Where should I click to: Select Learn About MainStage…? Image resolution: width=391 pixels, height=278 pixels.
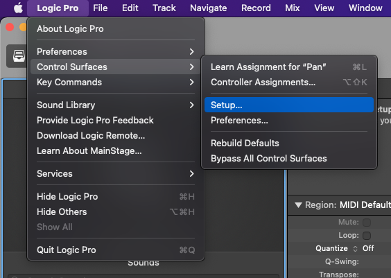(x=116, y=150)
